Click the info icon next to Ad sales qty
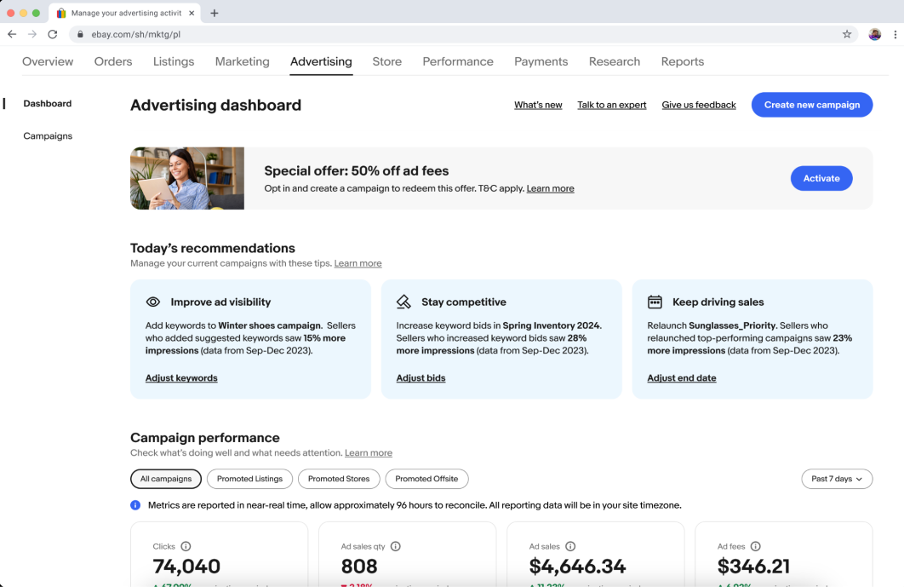 tap(396, 546)
